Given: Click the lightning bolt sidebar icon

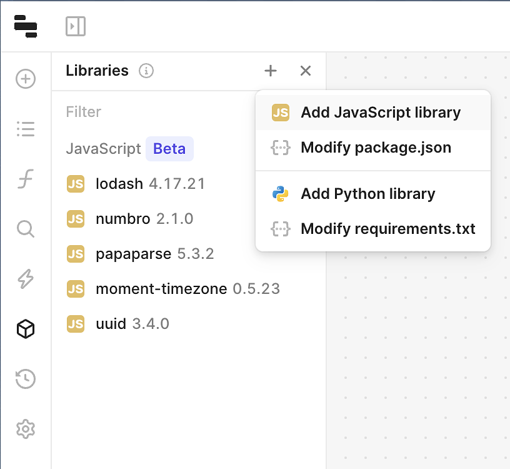Looking at the screenshot, I should pos(25,279).
